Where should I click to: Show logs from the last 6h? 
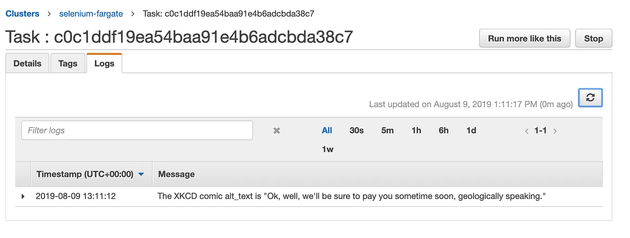tap(444, 130)
